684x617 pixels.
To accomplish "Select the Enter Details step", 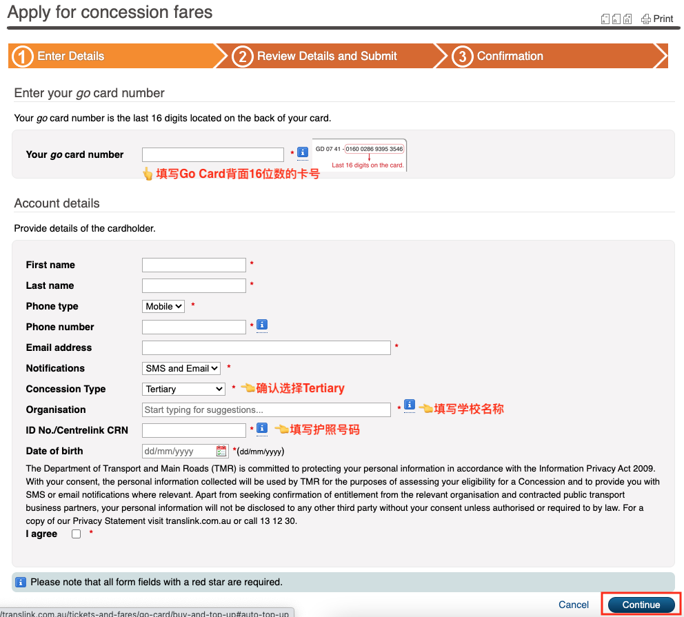I will coord(112,56).
